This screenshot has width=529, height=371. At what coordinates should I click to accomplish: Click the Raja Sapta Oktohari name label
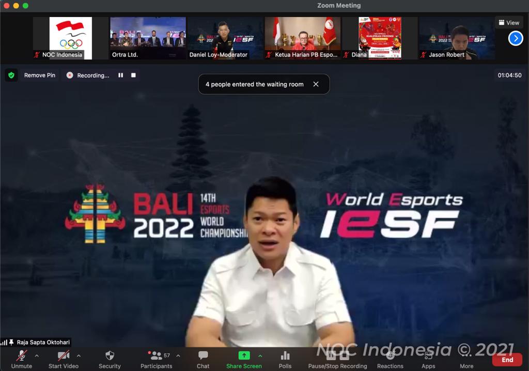(x=43, y=342)
